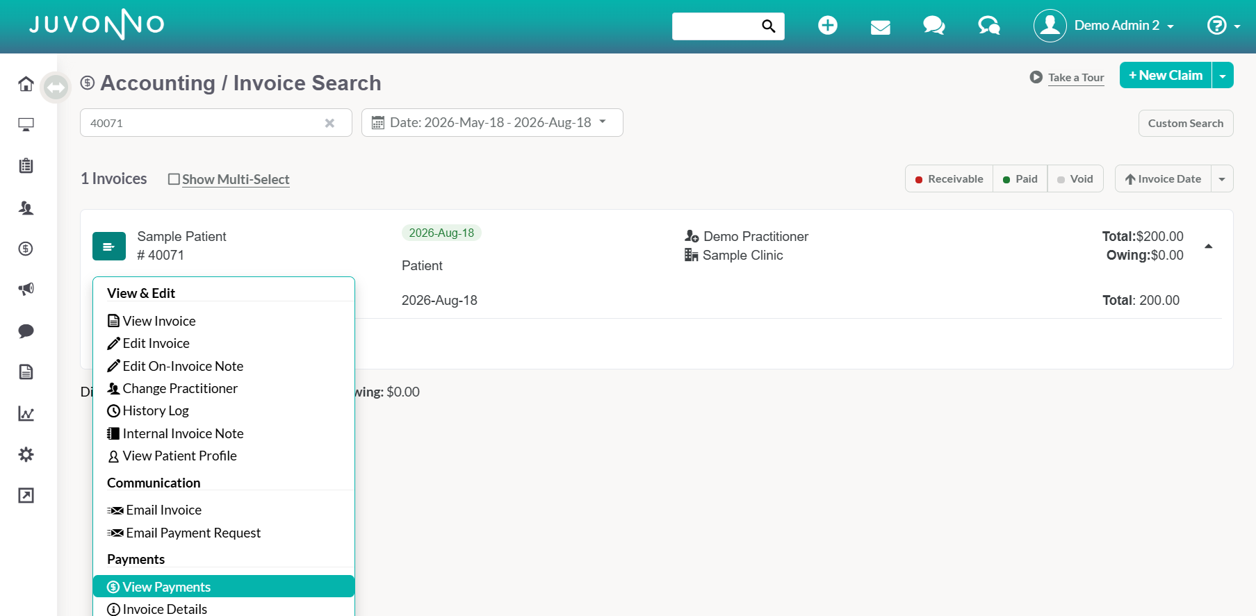This screenshot has width=1256, height=616.
Task: Toggle the Void status filter
Action: pyautogui.click(x=1075, y=178)
